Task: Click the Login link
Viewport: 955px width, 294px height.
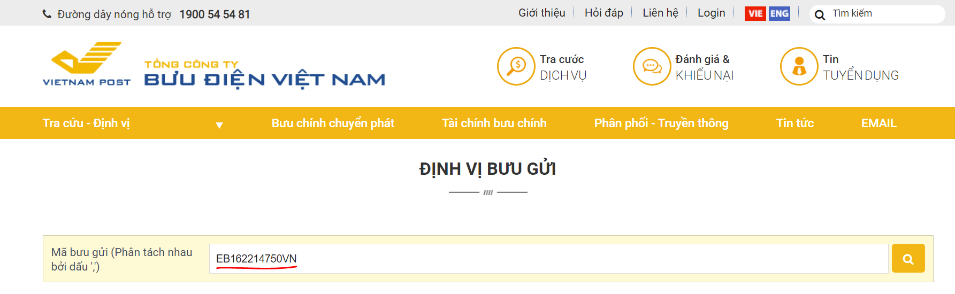Action: (x=712, y=13)
